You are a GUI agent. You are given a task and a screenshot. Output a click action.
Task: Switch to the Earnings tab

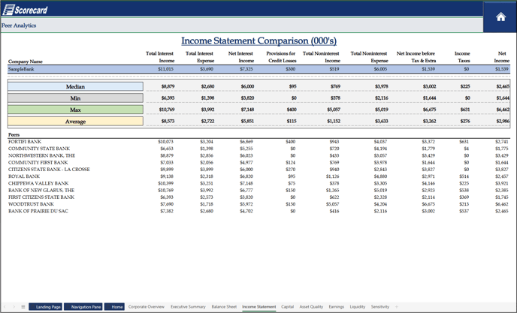(336, 307)
